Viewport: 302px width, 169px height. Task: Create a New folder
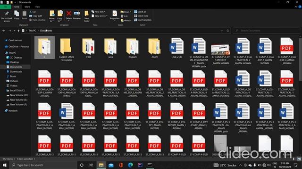point(86,16)
